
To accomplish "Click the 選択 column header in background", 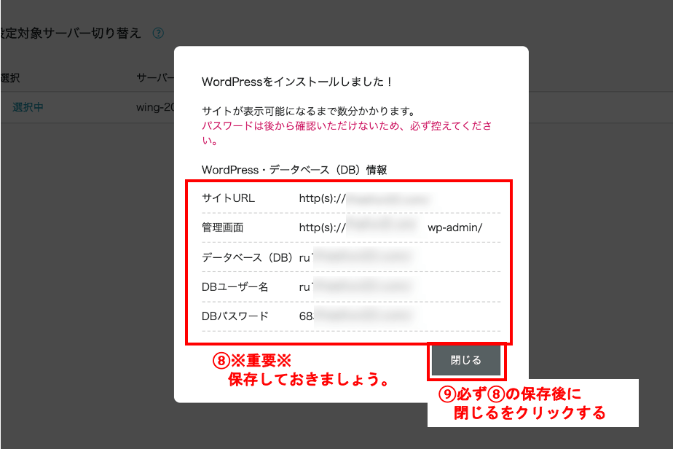I will coord(10,78).
